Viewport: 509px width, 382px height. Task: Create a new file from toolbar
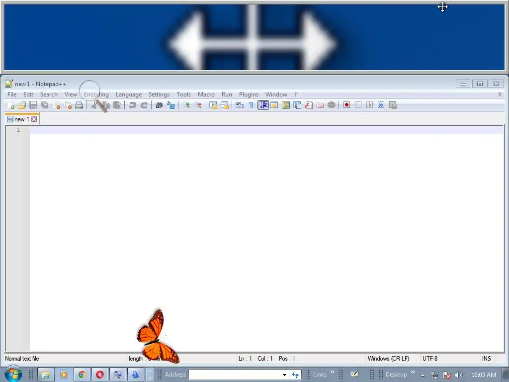(x=11, y=105)
